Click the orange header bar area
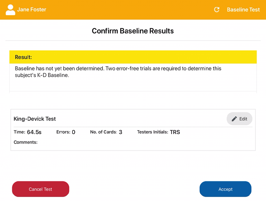Screen dimensions: 266x201 coord(133,9)
